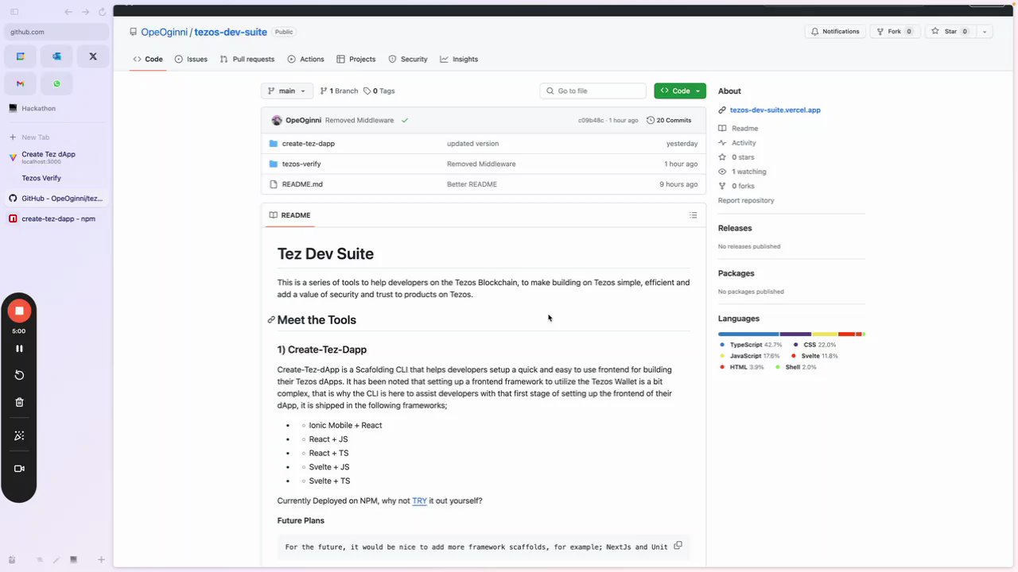The width and height of the screenshot is (1018, 572).
Task: Open the tezos-verify folder
Action: click(301, 164)
